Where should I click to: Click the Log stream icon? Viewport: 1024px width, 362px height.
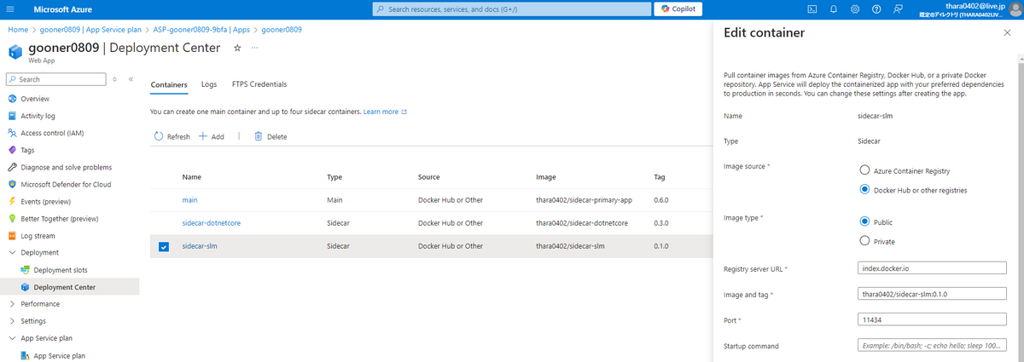click(x=12, y=235)
